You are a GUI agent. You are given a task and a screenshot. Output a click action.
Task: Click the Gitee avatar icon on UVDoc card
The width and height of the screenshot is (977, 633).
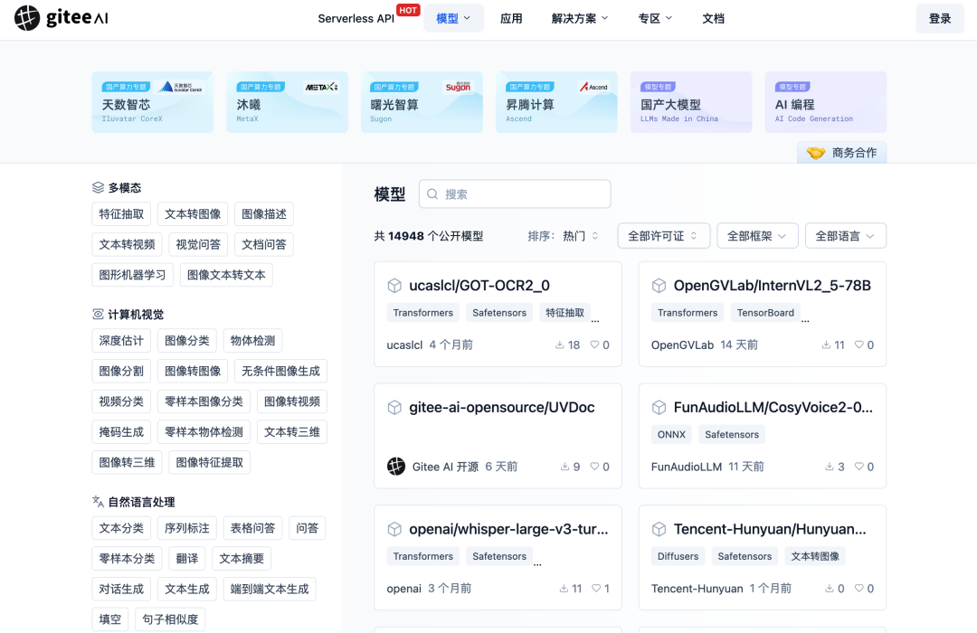(x=395, y=467)
